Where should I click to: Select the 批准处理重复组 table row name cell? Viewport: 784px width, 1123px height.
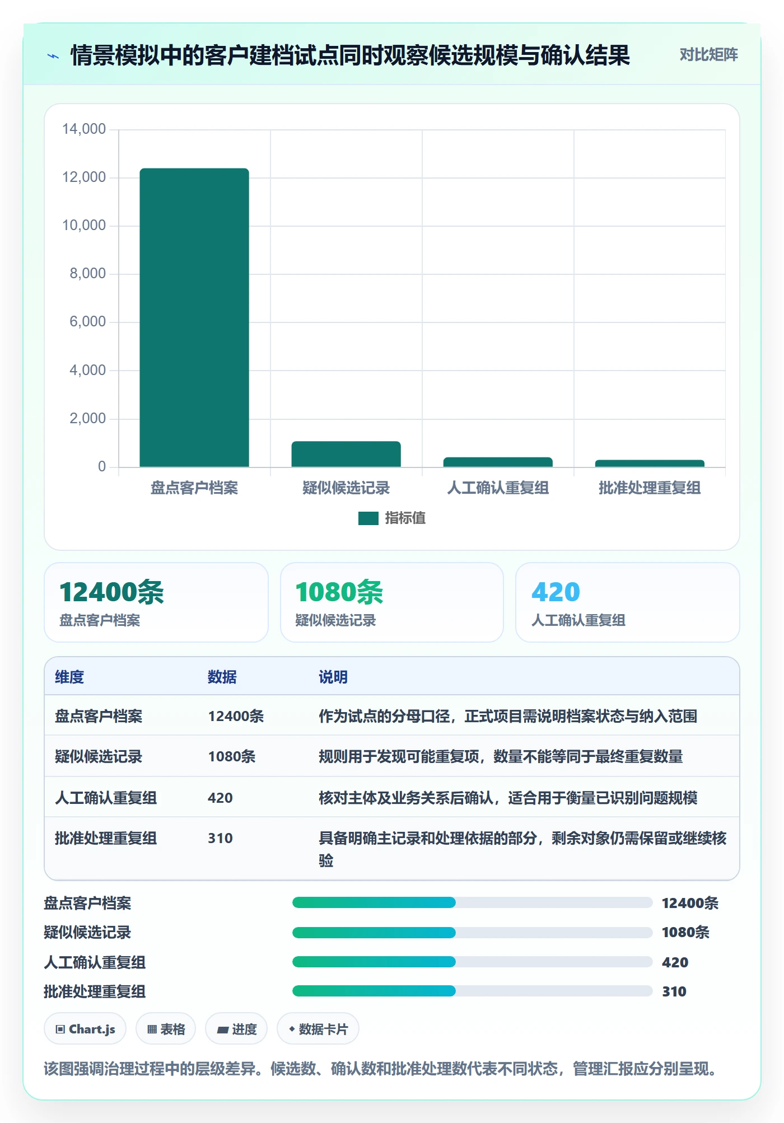[x=106, y=839]
